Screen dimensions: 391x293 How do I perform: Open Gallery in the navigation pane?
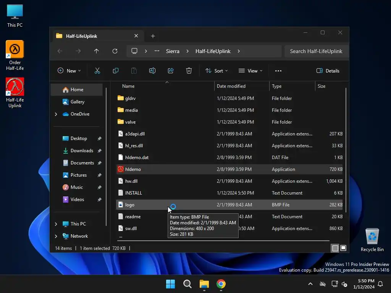click(x=77, y=102)
